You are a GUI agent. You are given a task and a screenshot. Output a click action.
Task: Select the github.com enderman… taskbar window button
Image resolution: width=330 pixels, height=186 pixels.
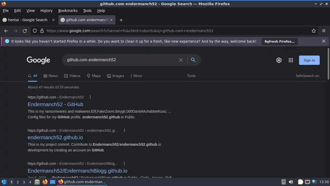pos(82,182)
